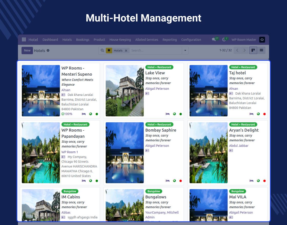
Task: Click the user avatar icon in top bar
Action: tap(262, 40)
